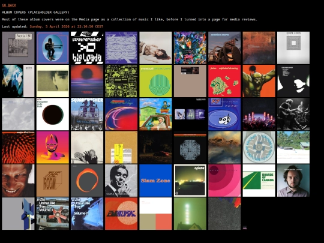View the grinning face Aphex Twin cover

click(x=18, y=181)
